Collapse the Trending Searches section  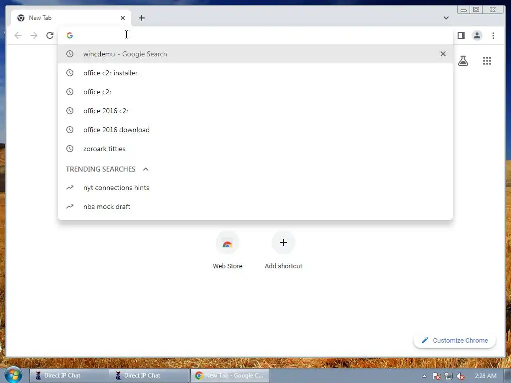146,169
